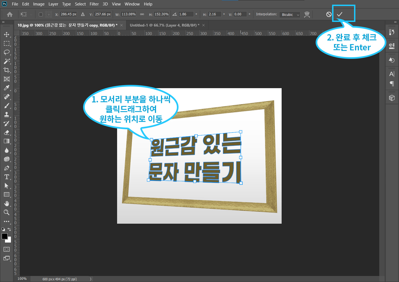This screenshot has width=399, height=282.
Task: Select the Gradient tool
Action: 7,141
